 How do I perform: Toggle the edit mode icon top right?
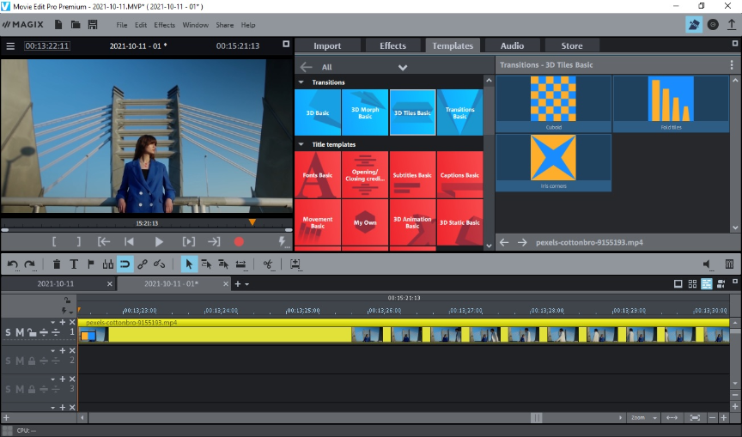click(694, 25)
